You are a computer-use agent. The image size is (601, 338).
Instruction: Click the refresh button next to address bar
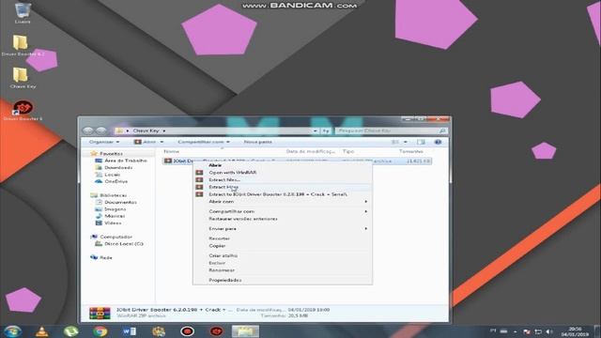click(x=326, y=131)
